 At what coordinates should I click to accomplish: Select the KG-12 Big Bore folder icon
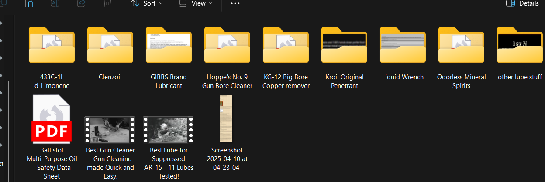(x=286, y=45)
